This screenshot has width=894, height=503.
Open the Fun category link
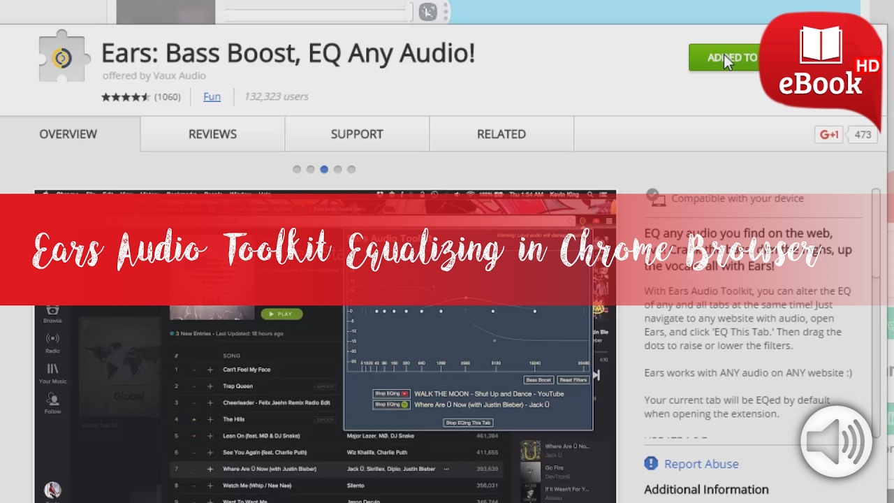tap(212, 97)
